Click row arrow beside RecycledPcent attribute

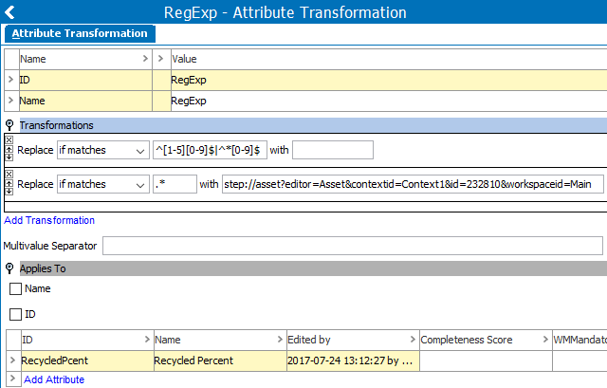pos(11,360)
